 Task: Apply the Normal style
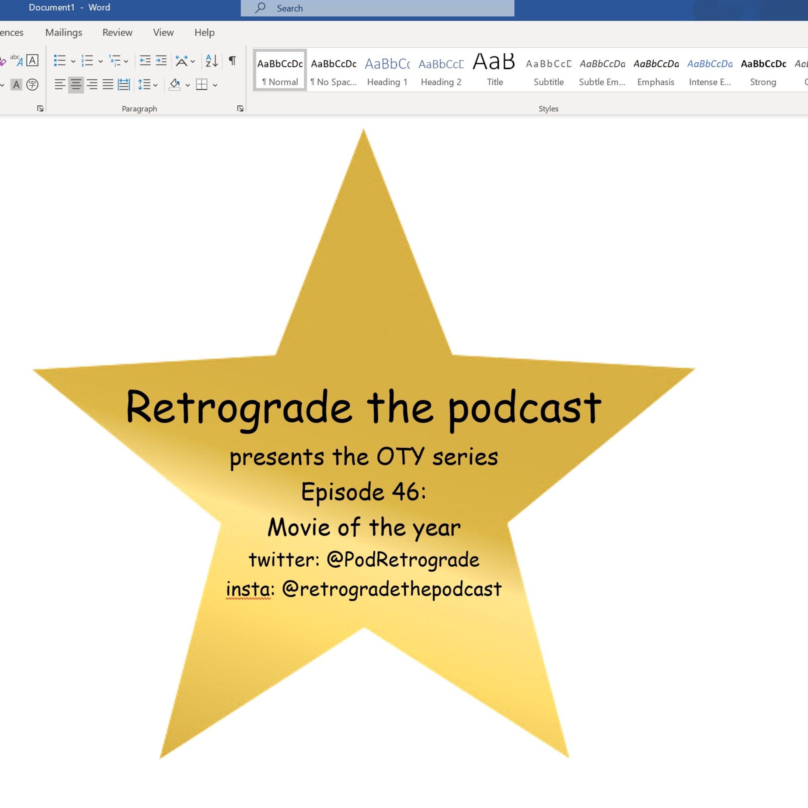(280, 70)
